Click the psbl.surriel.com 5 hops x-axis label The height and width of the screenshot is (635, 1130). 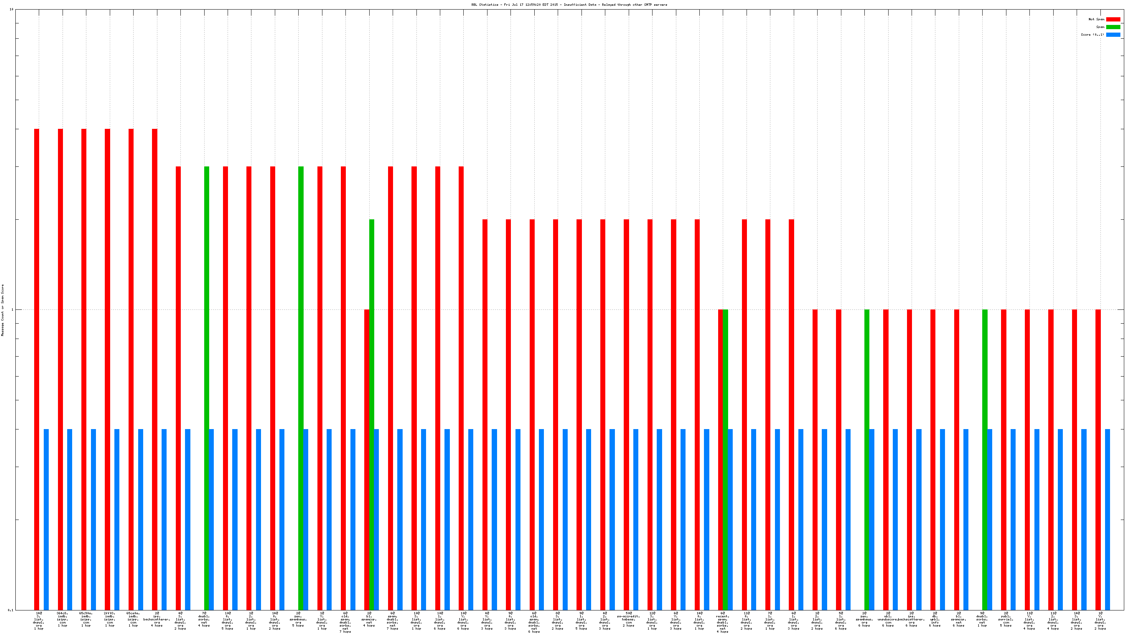[1006, 619]
